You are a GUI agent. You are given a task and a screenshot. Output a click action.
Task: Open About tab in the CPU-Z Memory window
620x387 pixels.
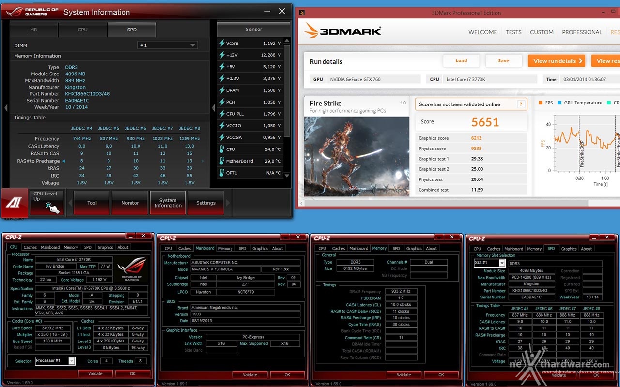click(432, 248)
